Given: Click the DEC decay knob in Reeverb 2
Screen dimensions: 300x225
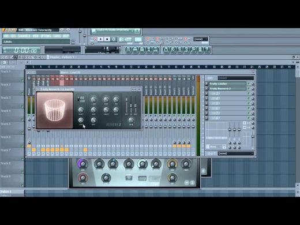Looking at the screenshot, I should (116, 100).
